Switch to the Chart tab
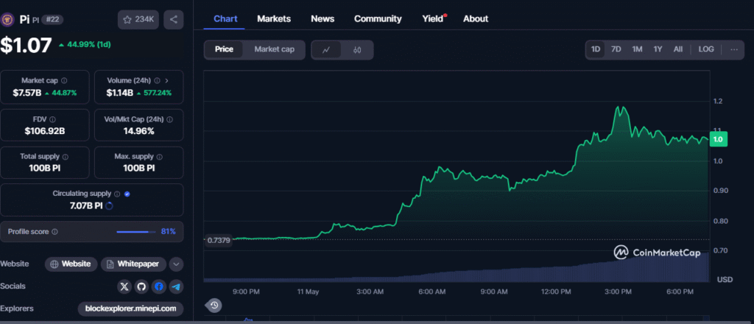This screenshot has height=324, width=754. point(225,18)
